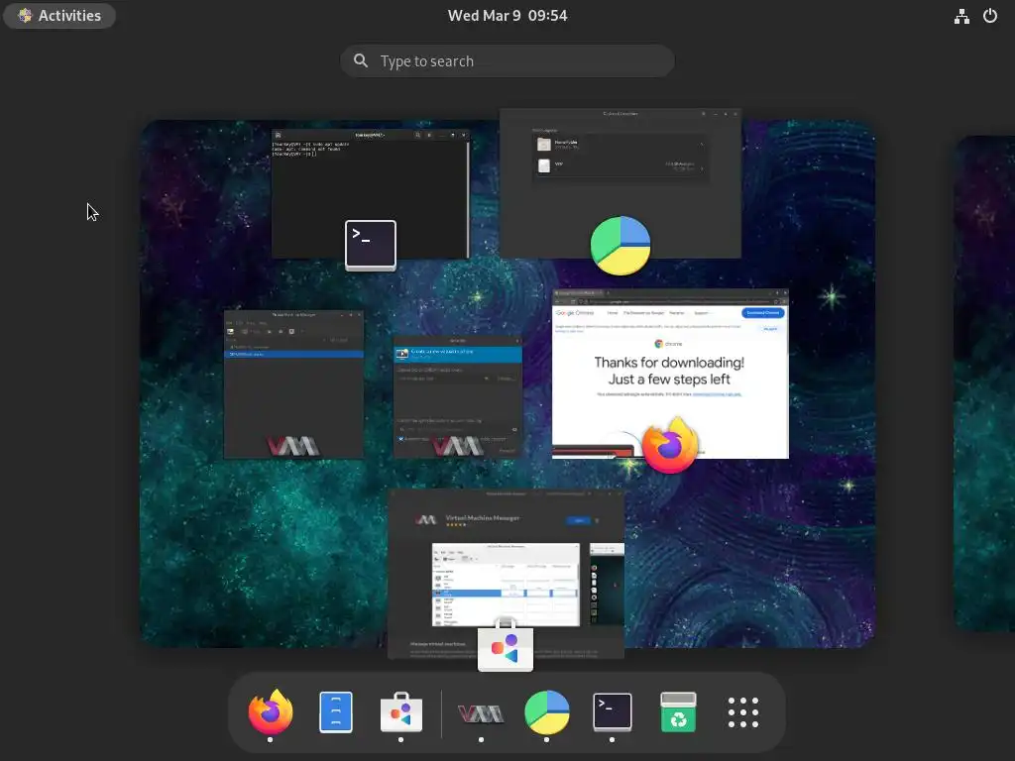
Task: Switch to the Disk Usage Analyzer window thumbnail
Action: 620,183
